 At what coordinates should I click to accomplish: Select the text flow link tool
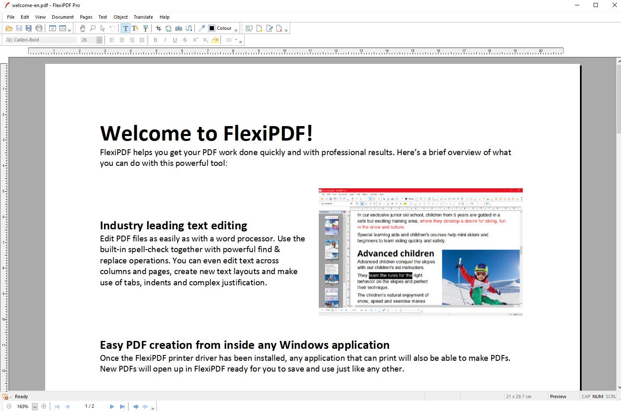[x=189, y=28]
